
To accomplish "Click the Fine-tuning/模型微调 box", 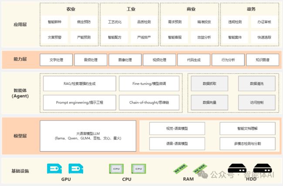I will (x=149, y=84).
